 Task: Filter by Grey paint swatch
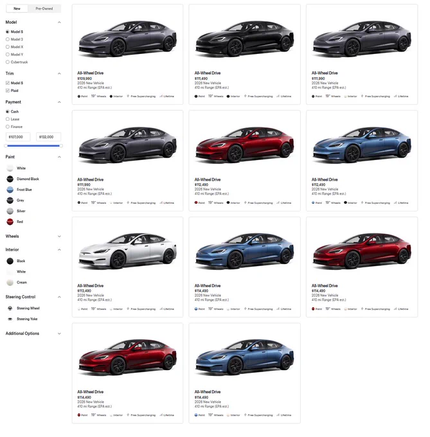pos(10,201)
